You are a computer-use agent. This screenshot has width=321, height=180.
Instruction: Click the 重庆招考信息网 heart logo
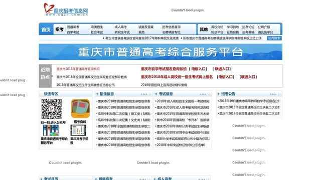pos(66,9)
